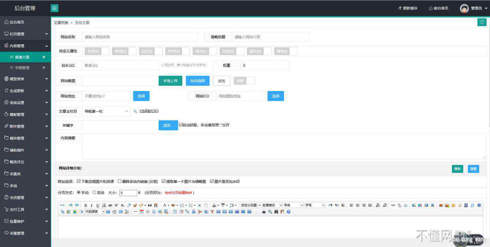Open the 专题管理 sidebar item

pyautogui.click(x=22, y=68)
